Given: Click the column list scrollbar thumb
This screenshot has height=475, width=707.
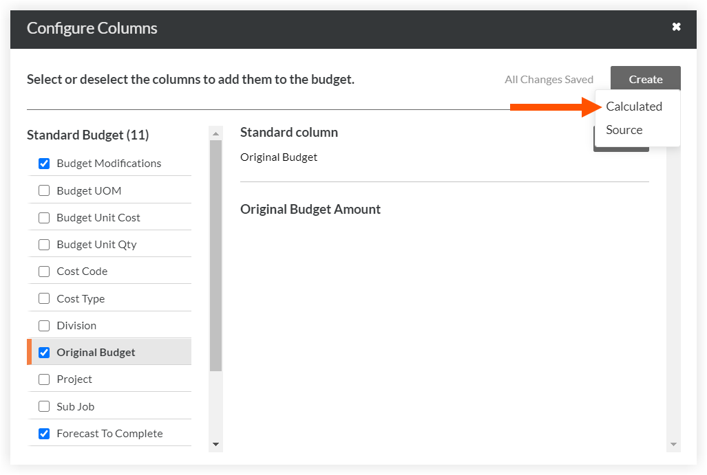Looking at the screenshot, I should click(215, 256).
